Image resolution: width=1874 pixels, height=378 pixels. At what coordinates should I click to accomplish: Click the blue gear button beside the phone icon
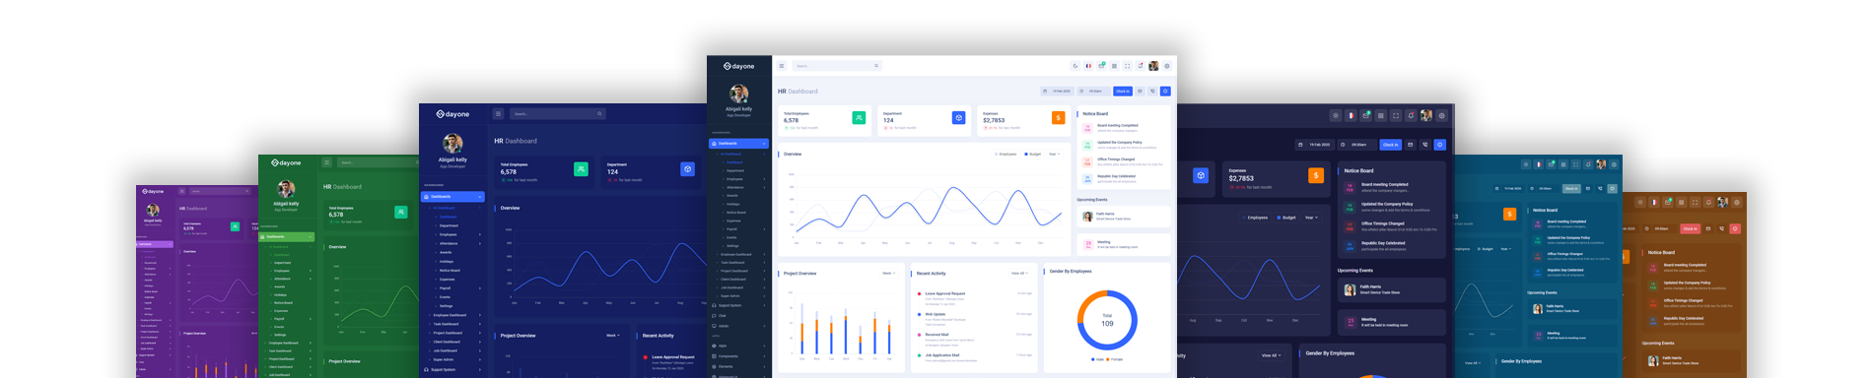(1165, 91)
